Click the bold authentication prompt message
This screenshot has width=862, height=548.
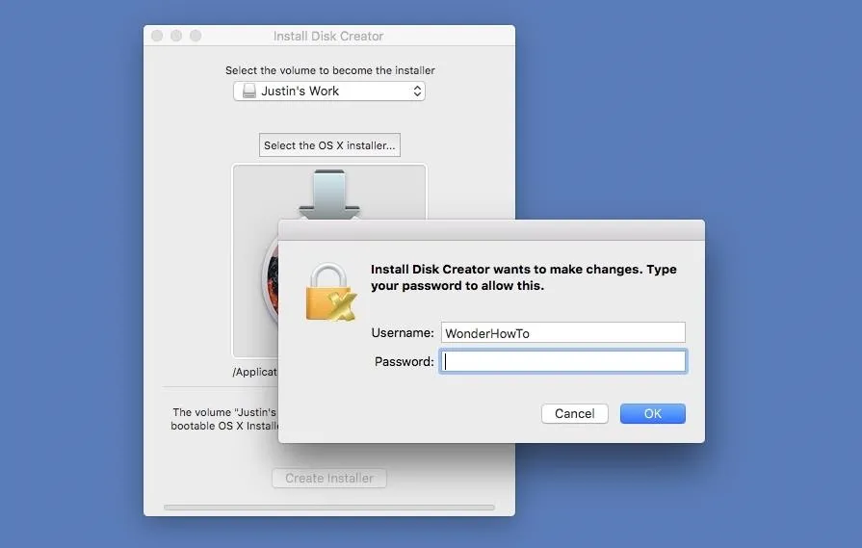523,277
